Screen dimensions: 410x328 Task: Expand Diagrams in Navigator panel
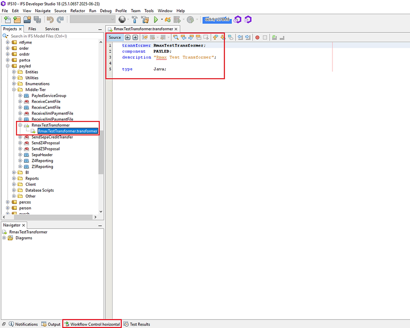(x=4, y=238)
